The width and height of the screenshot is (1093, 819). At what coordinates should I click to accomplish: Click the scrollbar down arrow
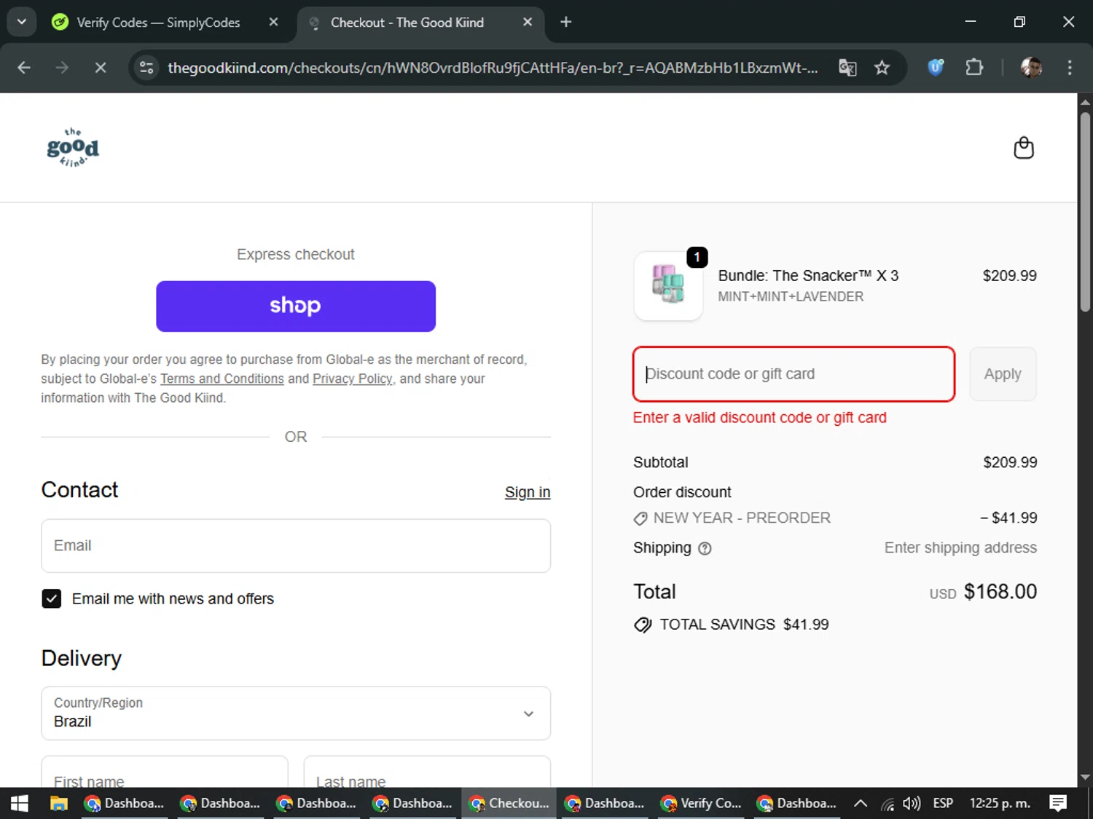point(1085,778)
